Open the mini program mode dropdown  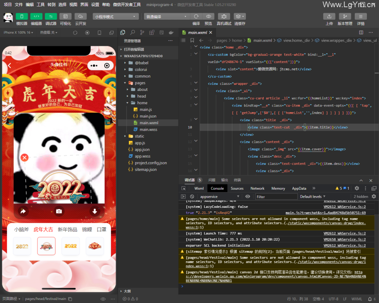[116, 17]
